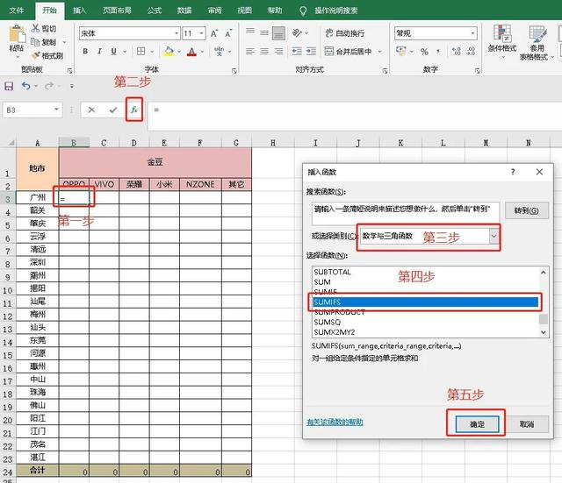Align text left

(x=250, y=52)
